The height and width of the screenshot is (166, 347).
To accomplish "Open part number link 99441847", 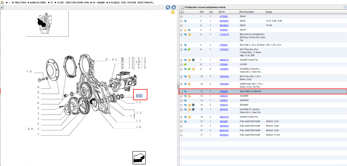I will point(224,130).
